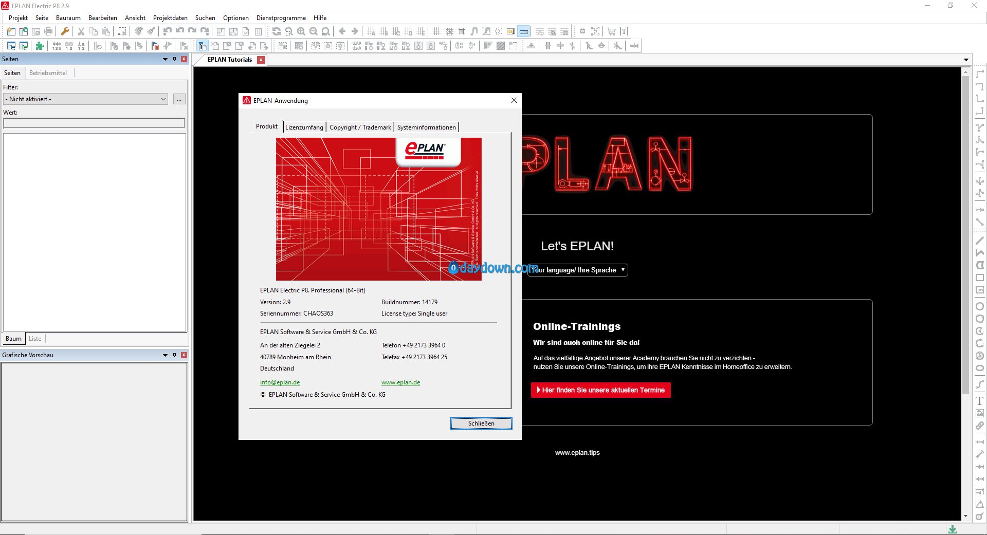This screenshot has width=987, height=535.
Task: Click the Schließen button
Action: coord(481,423)
